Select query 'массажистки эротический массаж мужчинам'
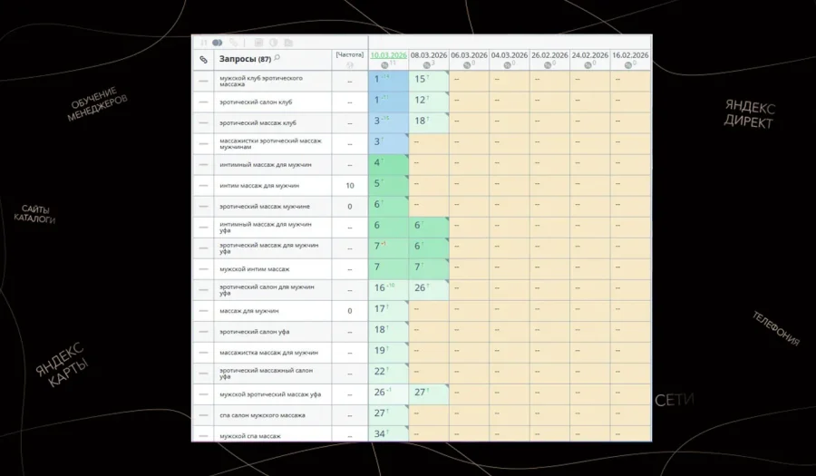816x476 pixels. [x=270, y=143]
